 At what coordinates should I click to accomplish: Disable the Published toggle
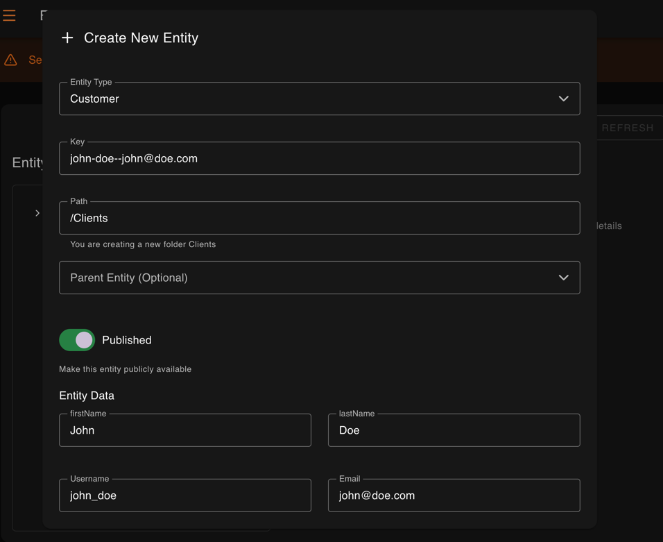[76, 340]
